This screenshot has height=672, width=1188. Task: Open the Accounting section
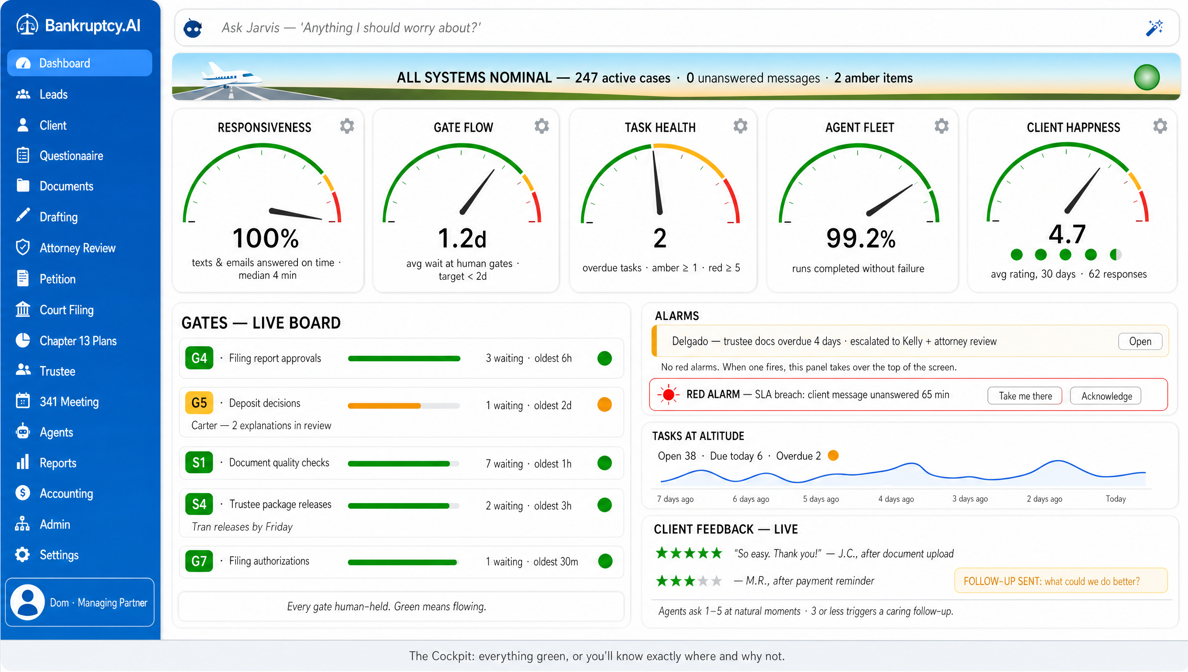pos(80,493)
